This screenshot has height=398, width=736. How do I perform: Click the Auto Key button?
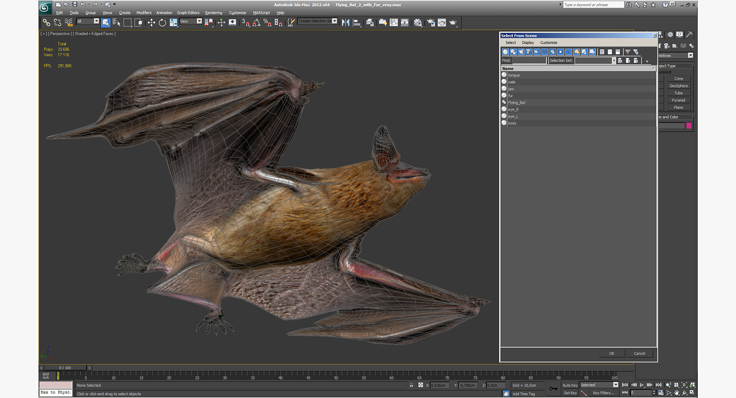(570, 385)
